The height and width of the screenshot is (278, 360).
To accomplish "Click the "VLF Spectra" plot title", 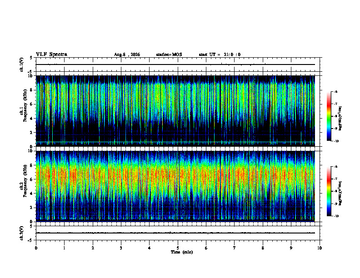I will tap(51, 55).
